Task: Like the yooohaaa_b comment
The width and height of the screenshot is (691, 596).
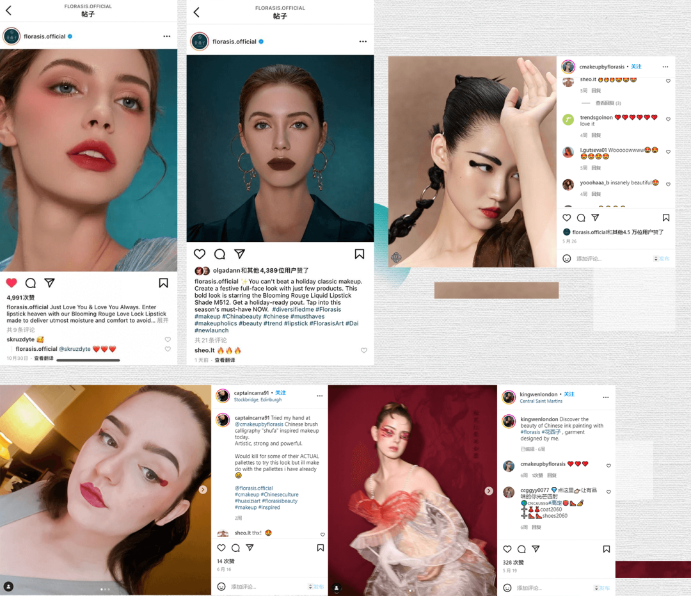Action: (668, 184)
